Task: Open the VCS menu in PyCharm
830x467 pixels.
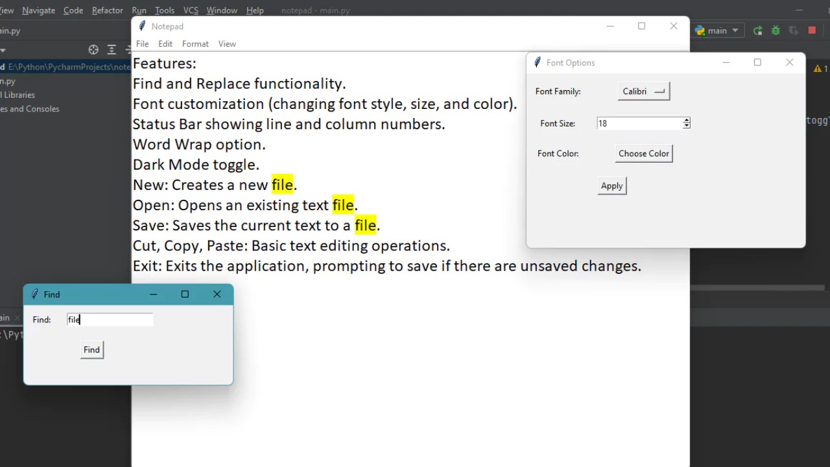Action: (x=191, y=10)
